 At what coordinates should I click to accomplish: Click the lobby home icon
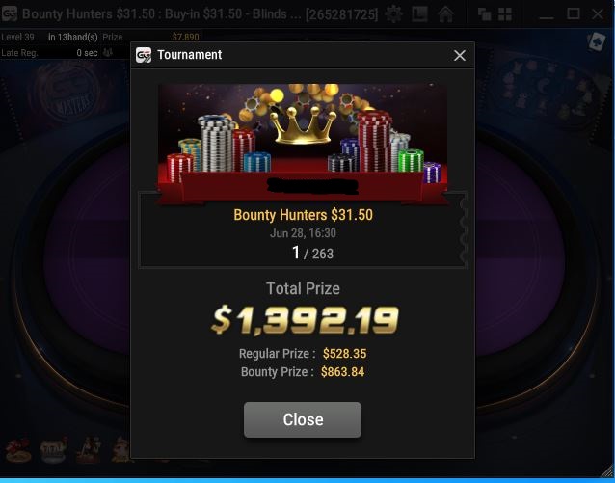pos(446,14)
